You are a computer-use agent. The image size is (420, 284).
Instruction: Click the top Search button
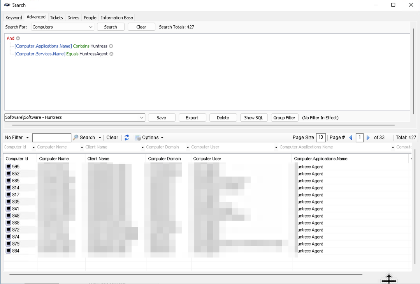(x=111, y=27)
